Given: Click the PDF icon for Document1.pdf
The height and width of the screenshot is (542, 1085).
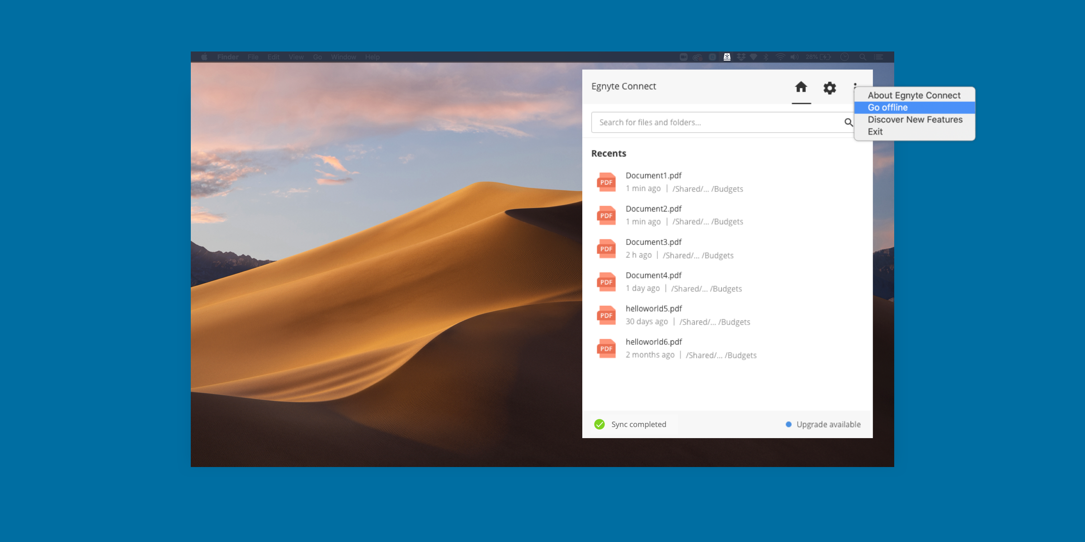Looking at the screenshot, I should click(606, 182).
